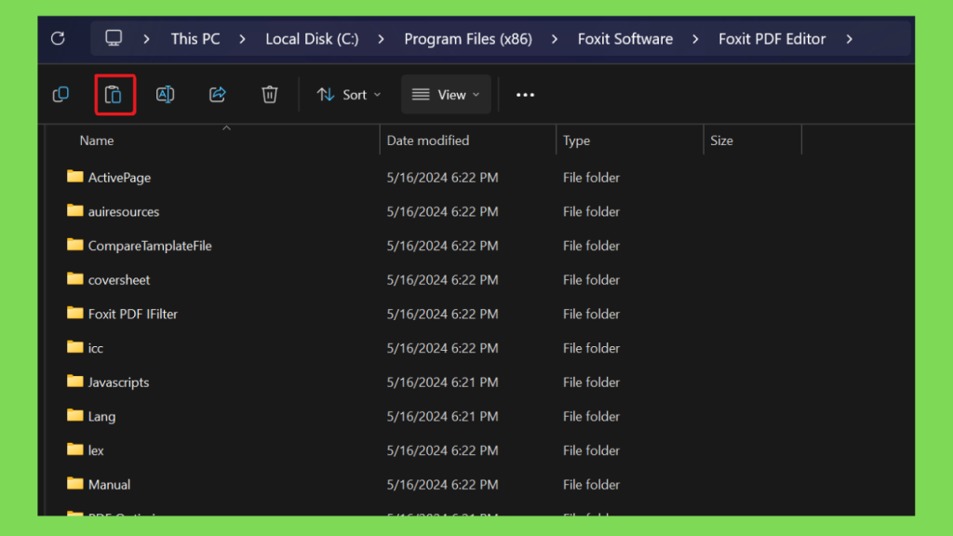Click the Javascripts folder icon
The image size is (953, 536).
click(74, 381)
